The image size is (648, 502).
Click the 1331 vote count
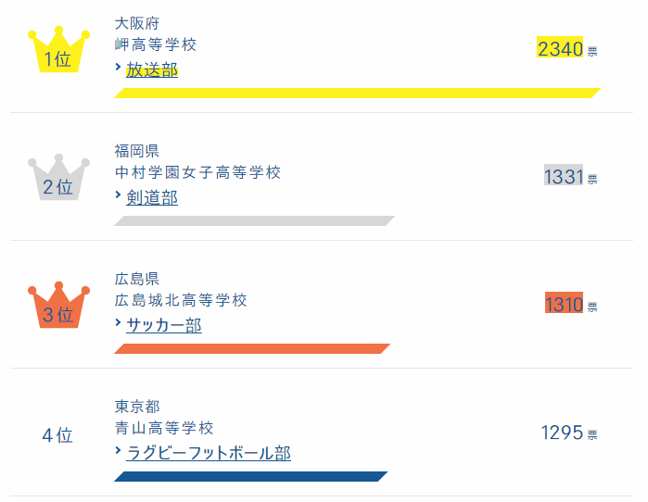(x=563, y=177)
